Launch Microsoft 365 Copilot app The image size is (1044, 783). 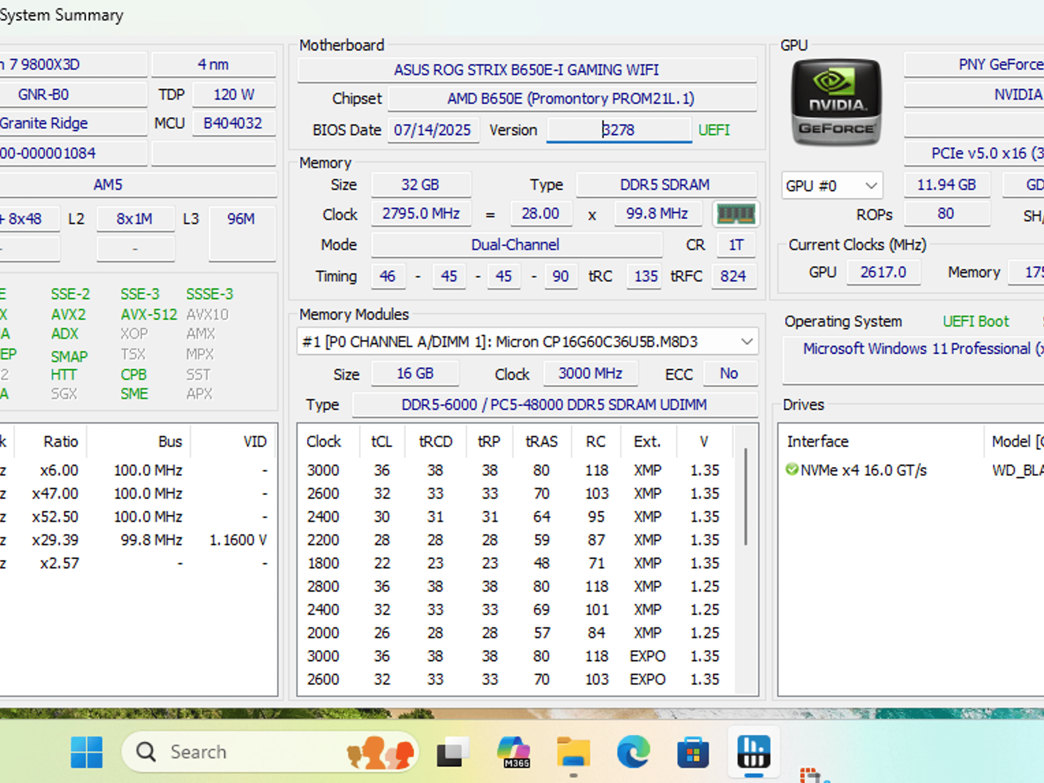[514, 752]
